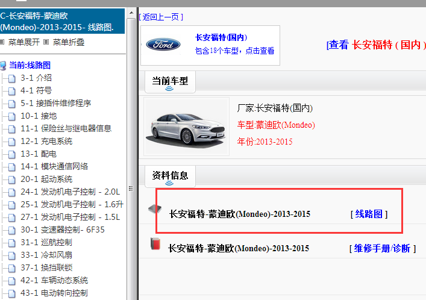The width and height of the screenshot is (426, 300).
Task: Click the splitter grip between panels
Action: click(x=131, y=189)
